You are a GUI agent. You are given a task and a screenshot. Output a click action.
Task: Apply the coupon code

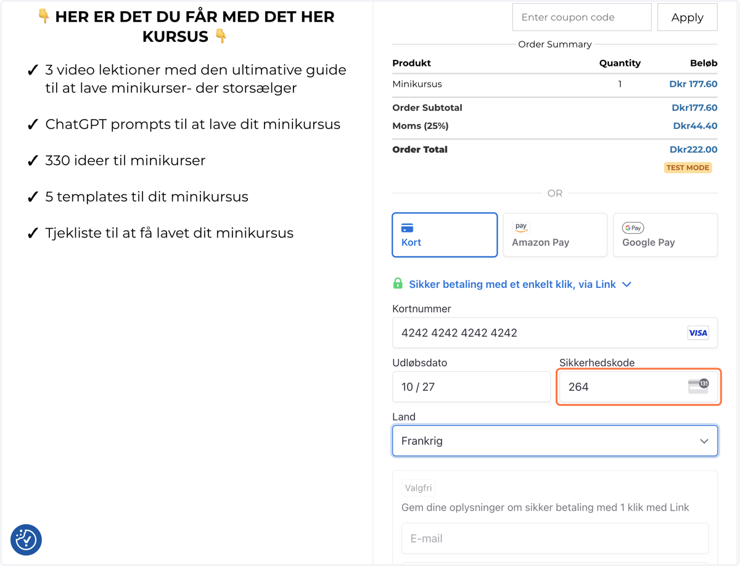[687, 17]
